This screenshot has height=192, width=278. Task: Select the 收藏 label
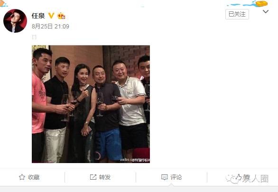34,177
